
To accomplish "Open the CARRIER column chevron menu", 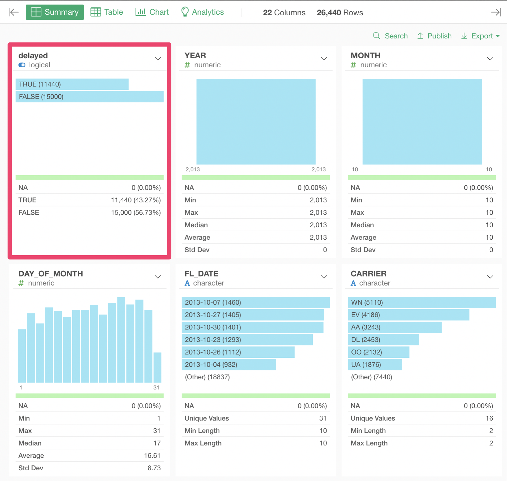I will point(490,277).
